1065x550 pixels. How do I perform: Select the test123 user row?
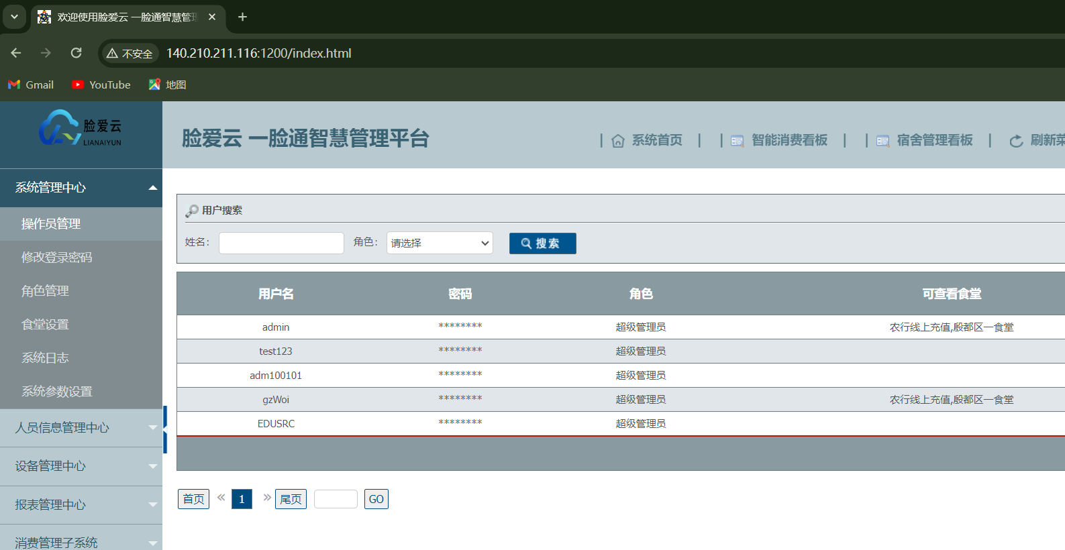621,351
